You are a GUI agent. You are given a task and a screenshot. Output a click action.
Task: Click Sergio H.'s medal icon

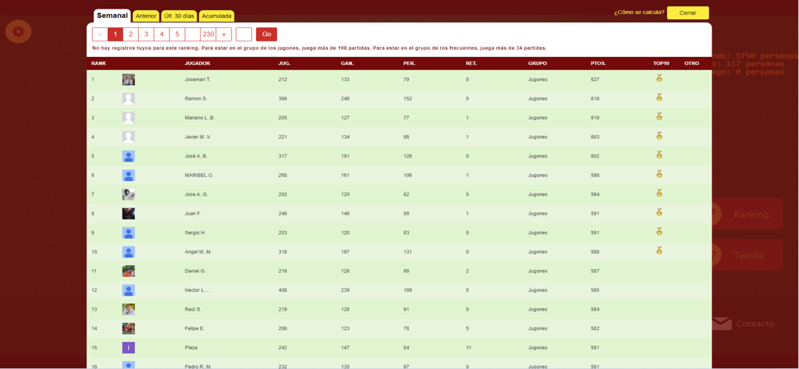[x=659, y=231]
